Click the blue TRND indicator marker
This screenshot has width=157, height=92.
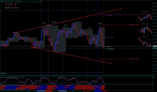point(9,6)
